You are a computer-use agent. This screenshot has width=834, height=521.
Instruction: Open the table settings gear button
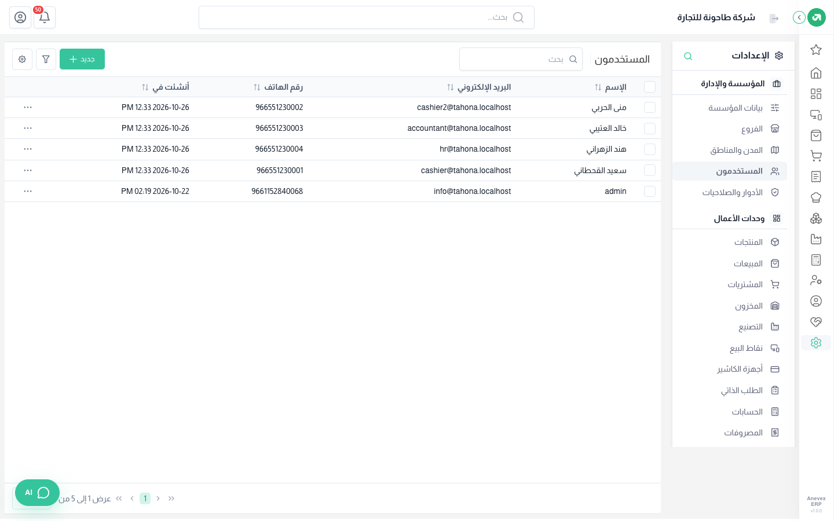pyautogui.click(x=22, y=59)
